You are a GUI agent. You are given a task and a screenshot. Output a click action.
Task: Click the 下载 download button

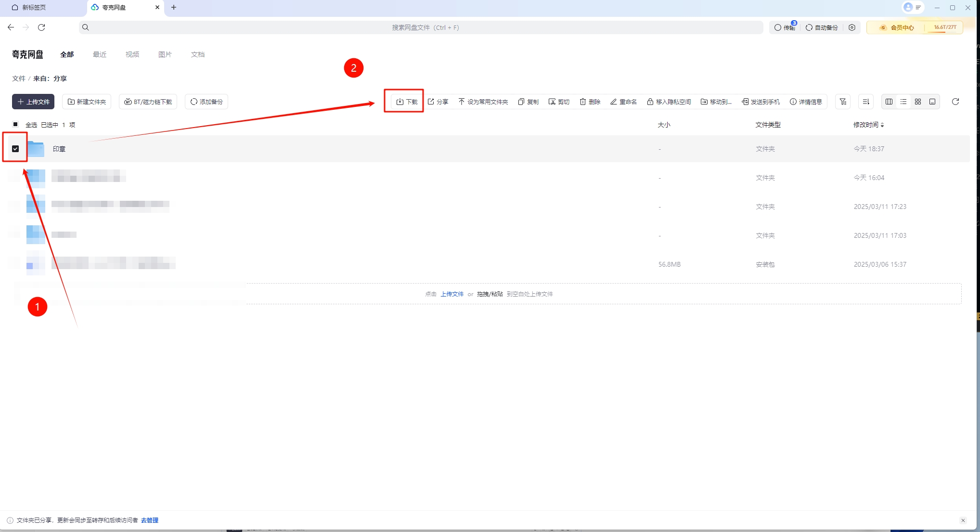[406, 102]
